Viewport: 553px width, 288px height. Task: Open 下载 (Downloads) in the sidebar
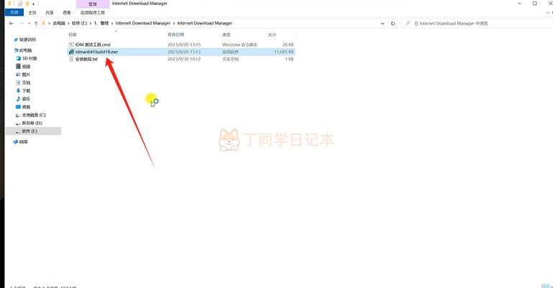point(23,90)
